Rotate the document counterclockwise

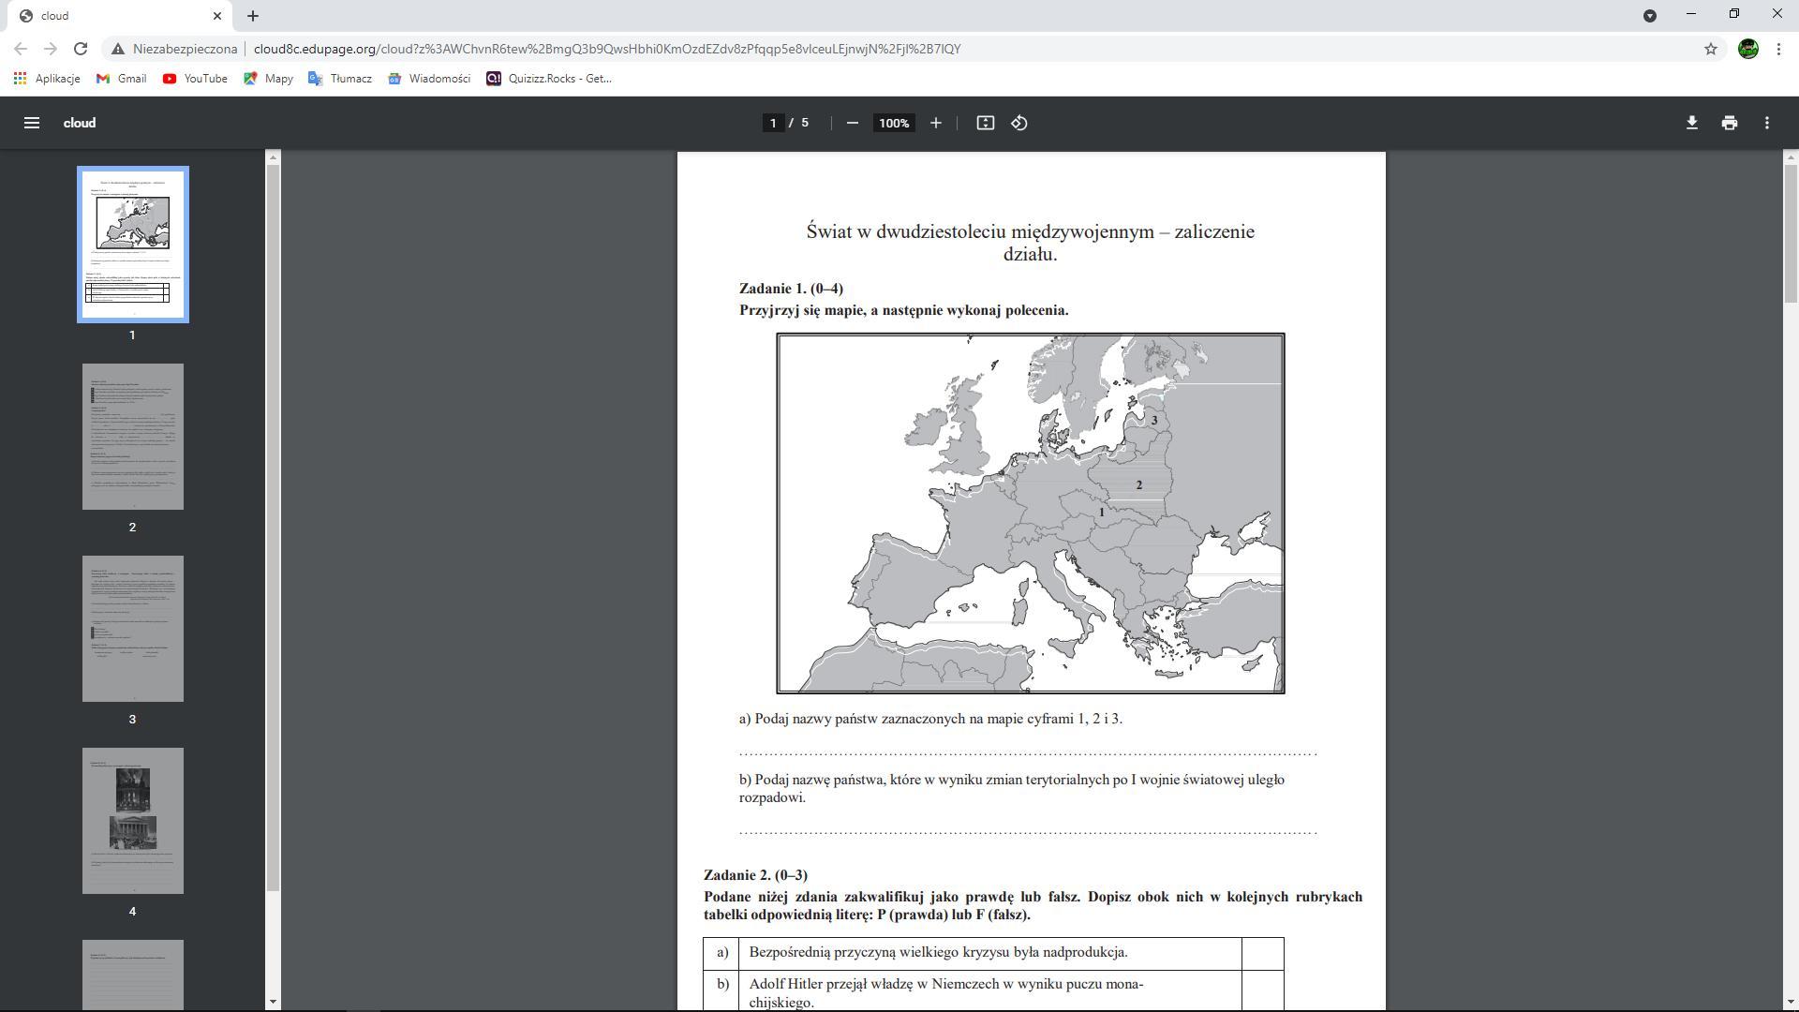pyautogui.click(x=1019, y=123)
